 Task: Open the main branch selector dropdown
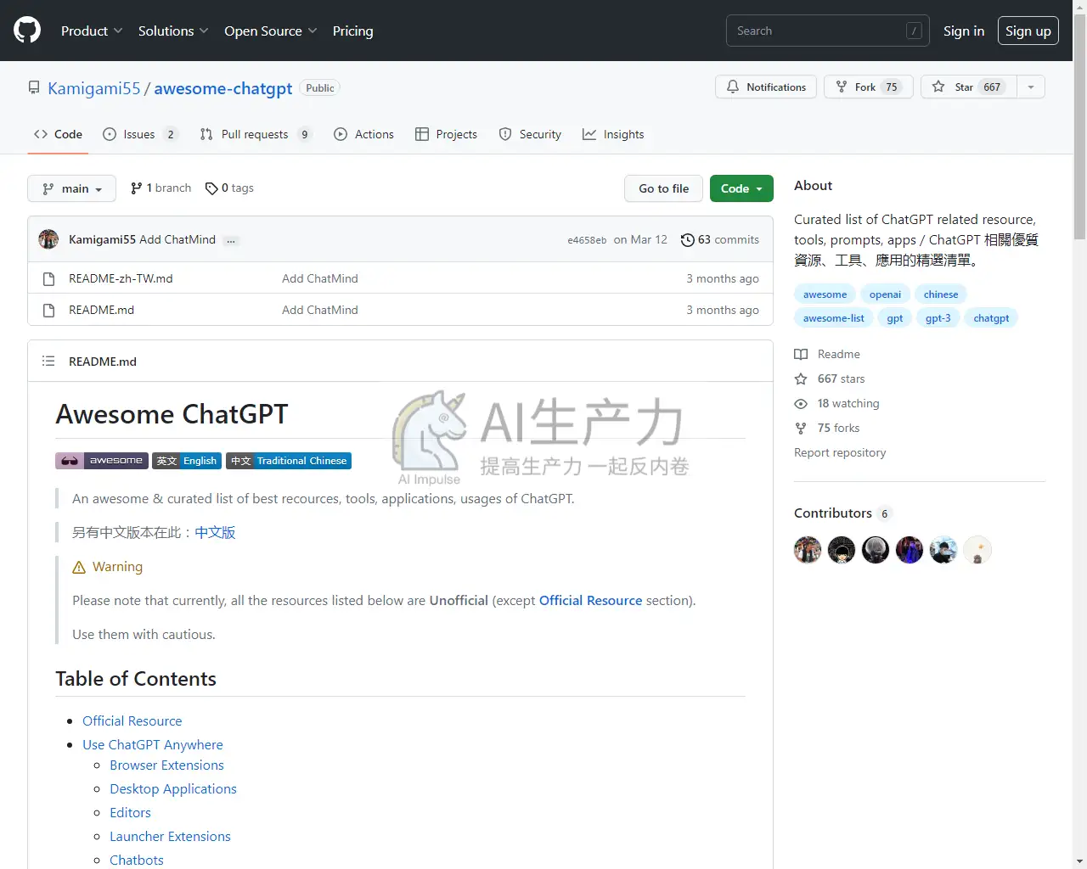coord(71,188)
